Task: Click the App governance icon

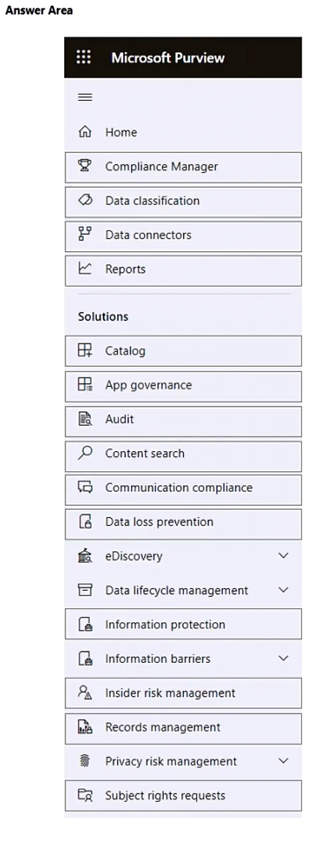Action: pos(85,385)
